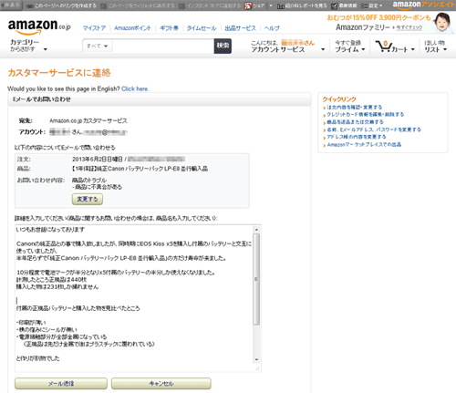Click the up arrow on the message scrollbar
Screen dimensions: 456x393
click(x=256, y=230)
